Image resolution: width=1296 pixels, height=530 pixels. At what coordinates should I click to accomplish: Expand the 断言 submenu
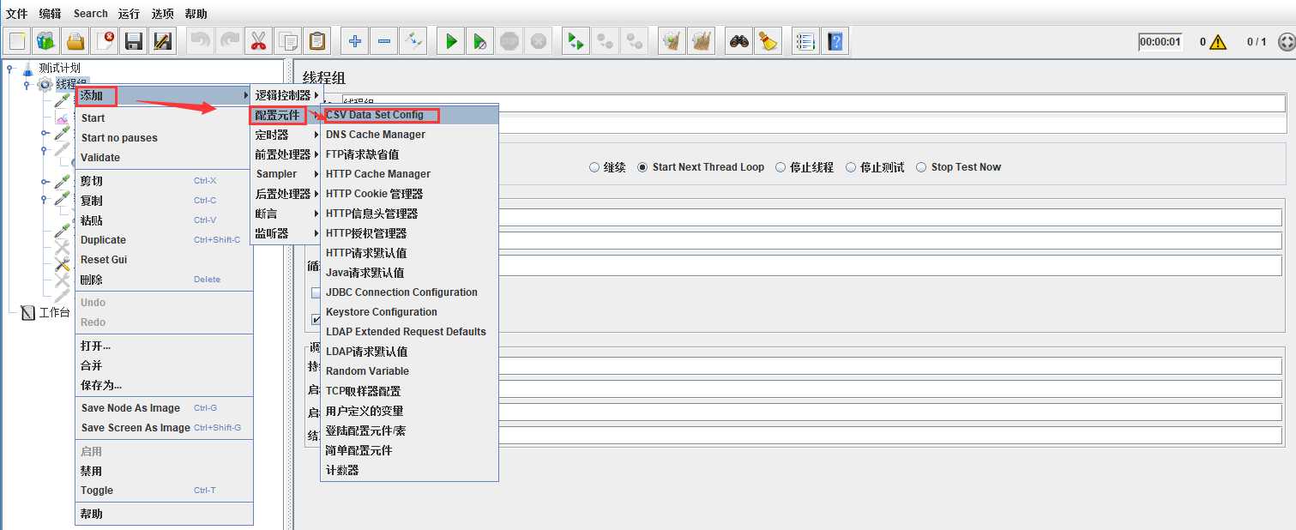(x=286, y=214)
